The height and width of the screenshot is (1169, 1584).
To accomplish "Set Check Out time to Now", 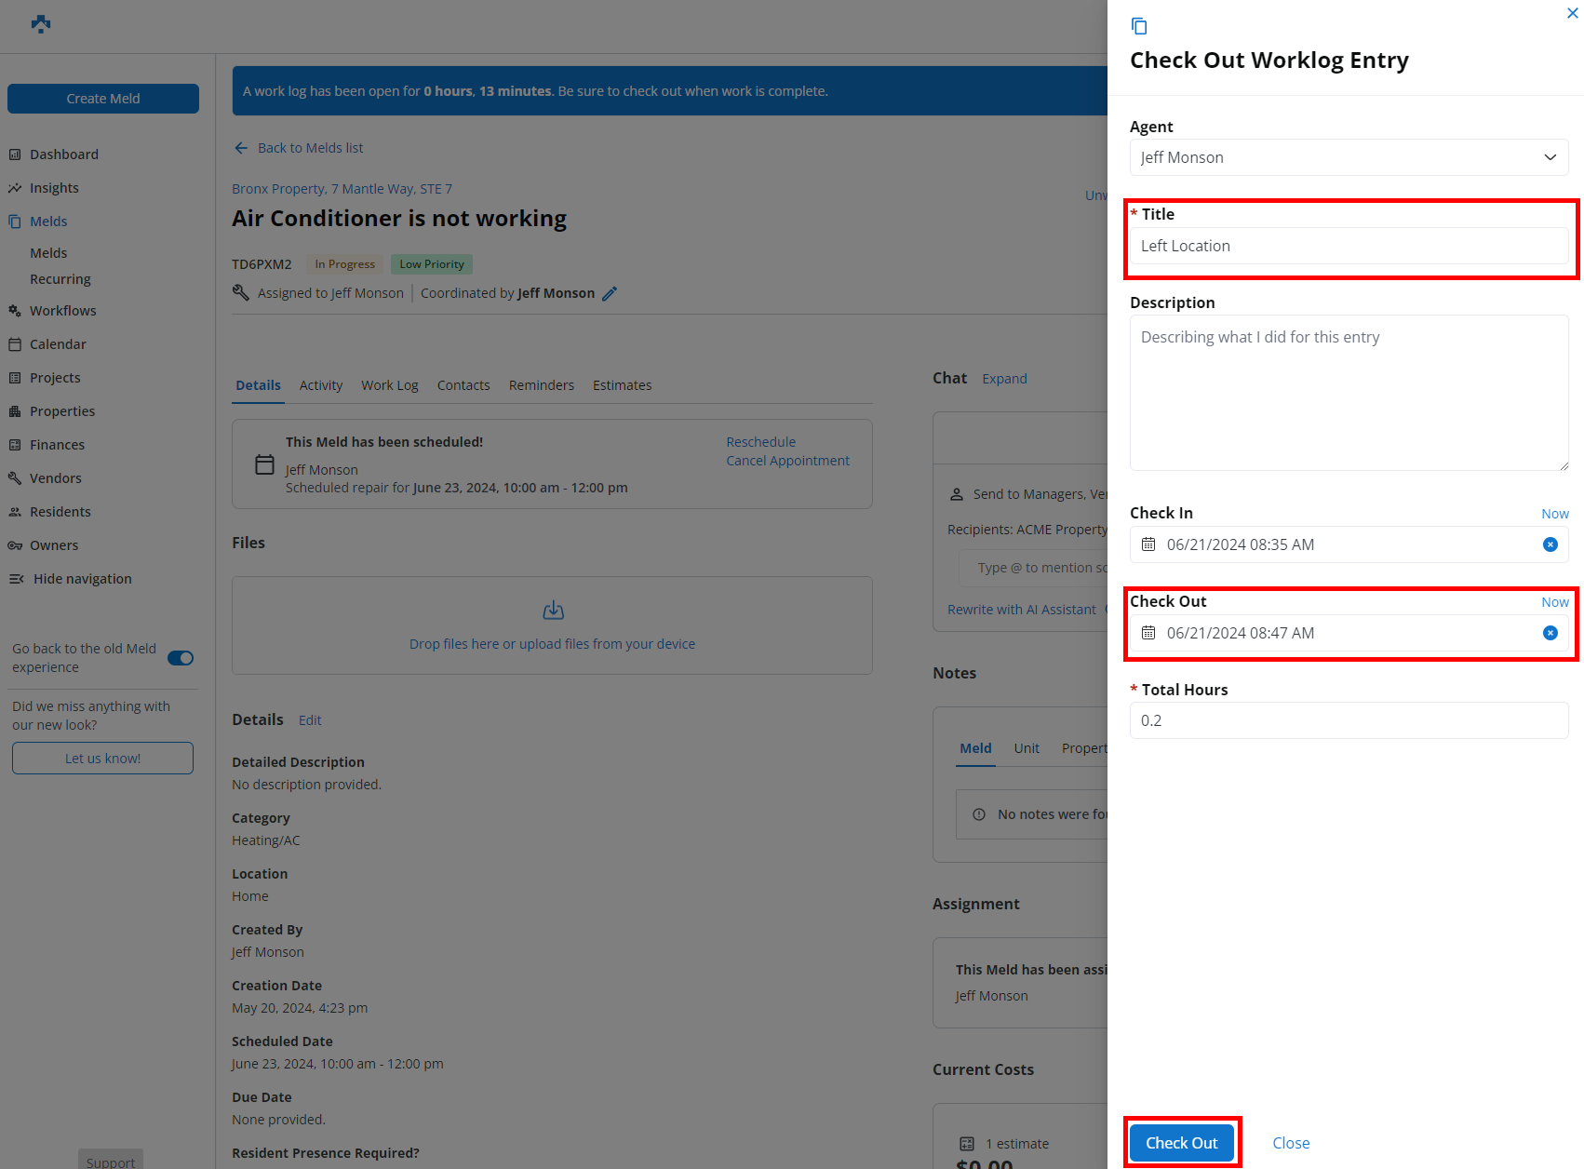I will click(1554, 602).
